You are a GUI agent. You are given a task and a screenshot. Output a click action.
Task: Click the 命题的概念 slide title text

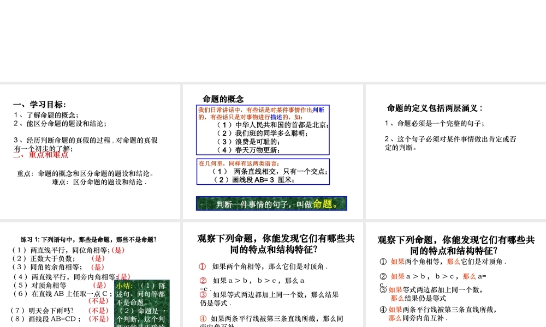226,99
